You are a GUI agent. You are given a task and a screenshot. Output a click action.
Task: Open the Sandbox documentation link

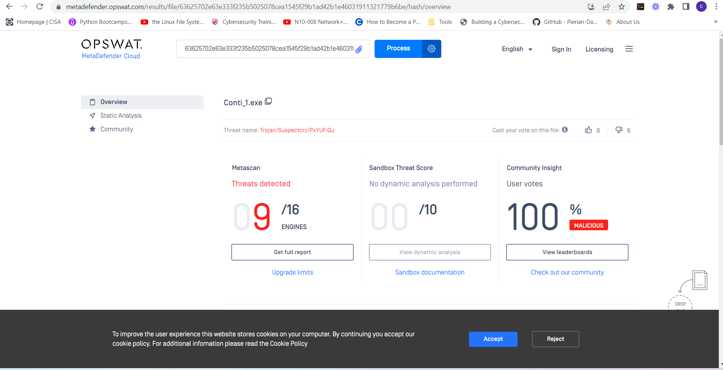pyautogui.click(x=430, y=272)
